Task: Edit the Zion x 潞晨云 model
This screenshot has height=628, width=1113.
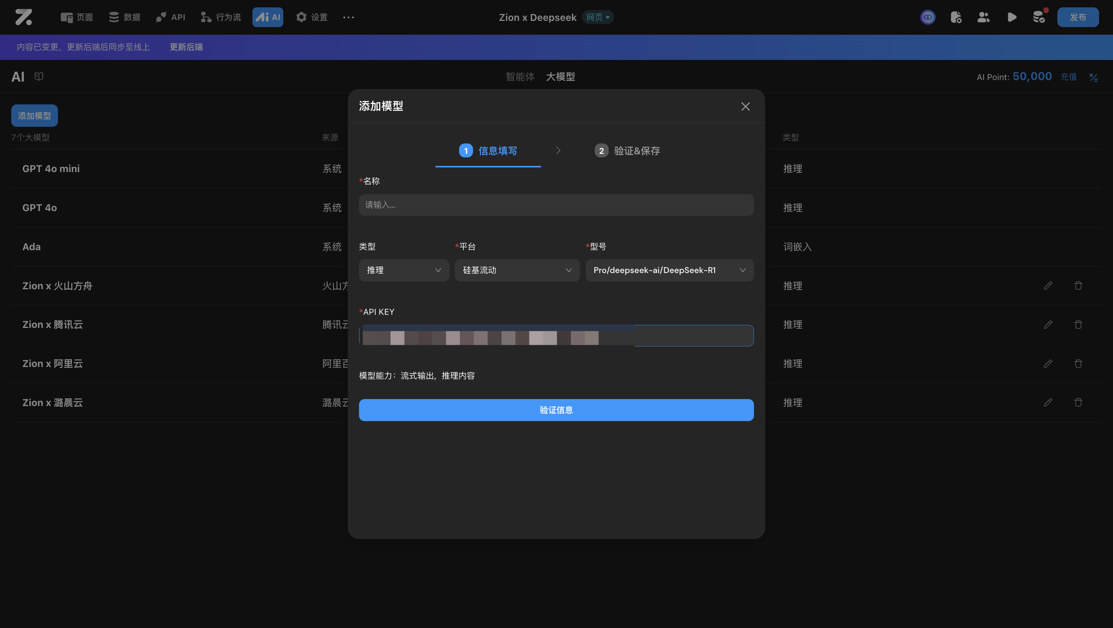Action: [1048, 403]
